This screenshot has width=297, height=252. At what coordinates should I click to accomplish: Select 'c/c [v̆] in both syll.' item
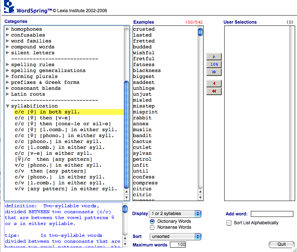coord(69,112)
